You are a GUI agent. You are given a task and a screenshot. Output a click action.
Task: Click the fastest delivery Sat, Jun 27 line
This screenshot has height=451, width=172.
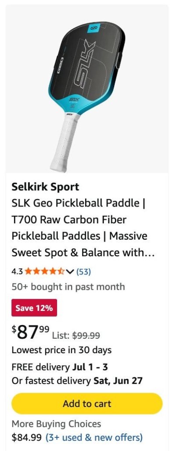[77, 381]
